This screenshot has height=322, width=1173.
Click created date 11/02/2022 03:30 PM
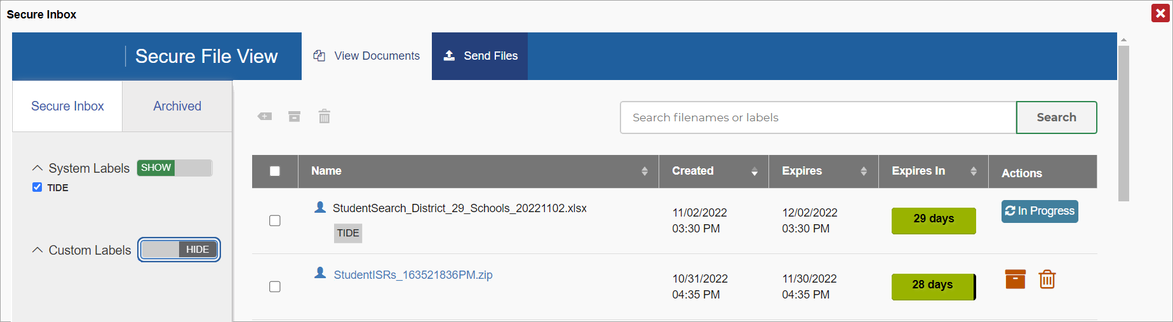(x=699, y=220)
